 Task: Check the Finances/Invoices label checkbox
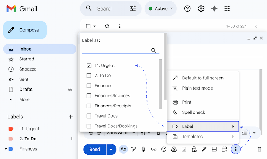89,96
